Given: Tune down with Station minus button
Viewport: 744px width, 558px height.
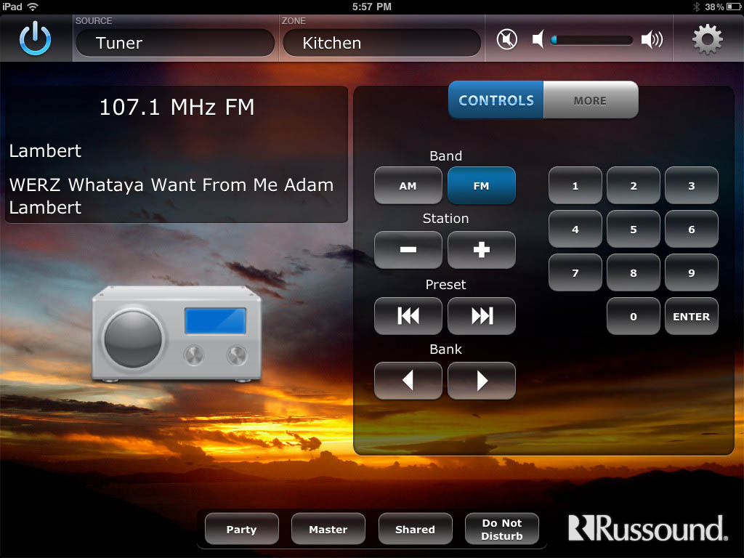Looking at the screenshot, I should click(408, 250).
